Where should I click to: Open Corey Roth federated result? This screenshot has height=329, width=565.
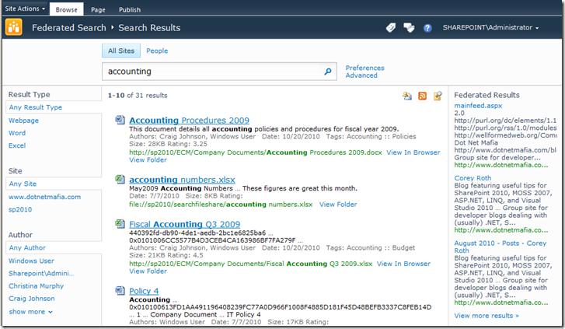tap(473, 178)
